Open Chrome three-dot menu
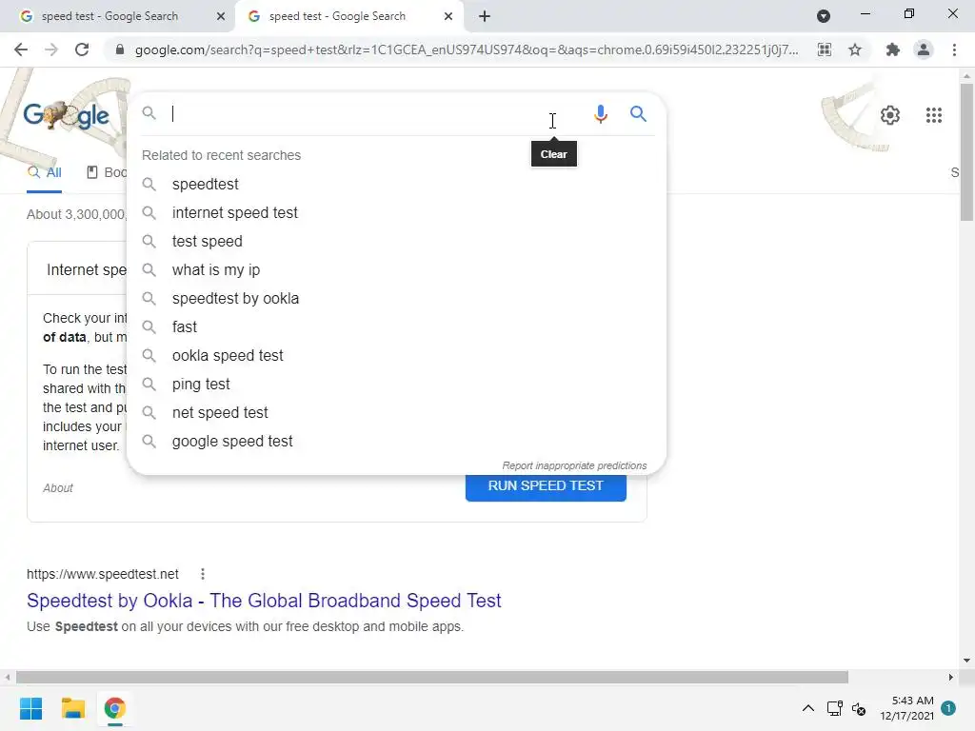The height and width of the screenshot is (731, 975). [x=954, y=49]
